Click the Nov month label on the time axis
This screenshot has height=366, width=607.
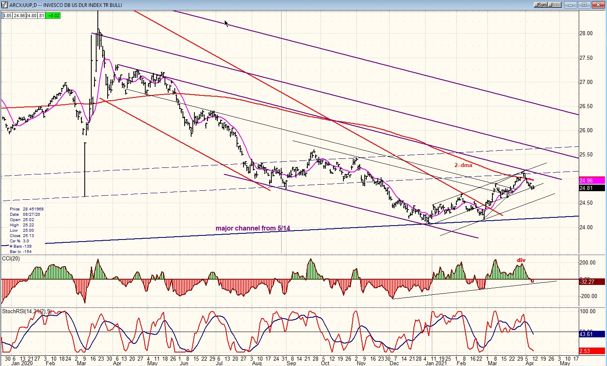[361, 363]
